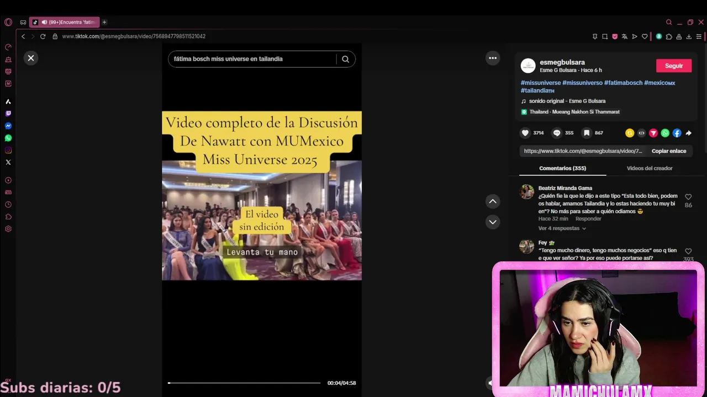Viewport: 707px width, 397px height.
Task: Expand 'Ver 4 respuestas' replies
Action: (562, 228)
